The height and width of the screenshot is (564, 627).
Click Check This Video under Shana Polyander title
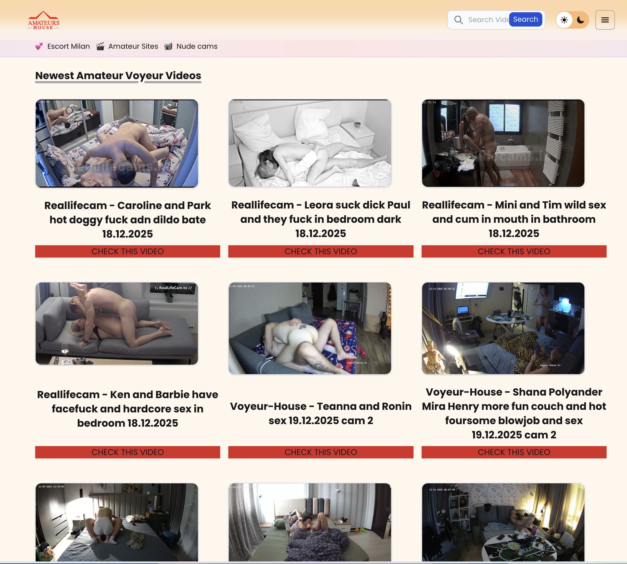tap(514, 452)
